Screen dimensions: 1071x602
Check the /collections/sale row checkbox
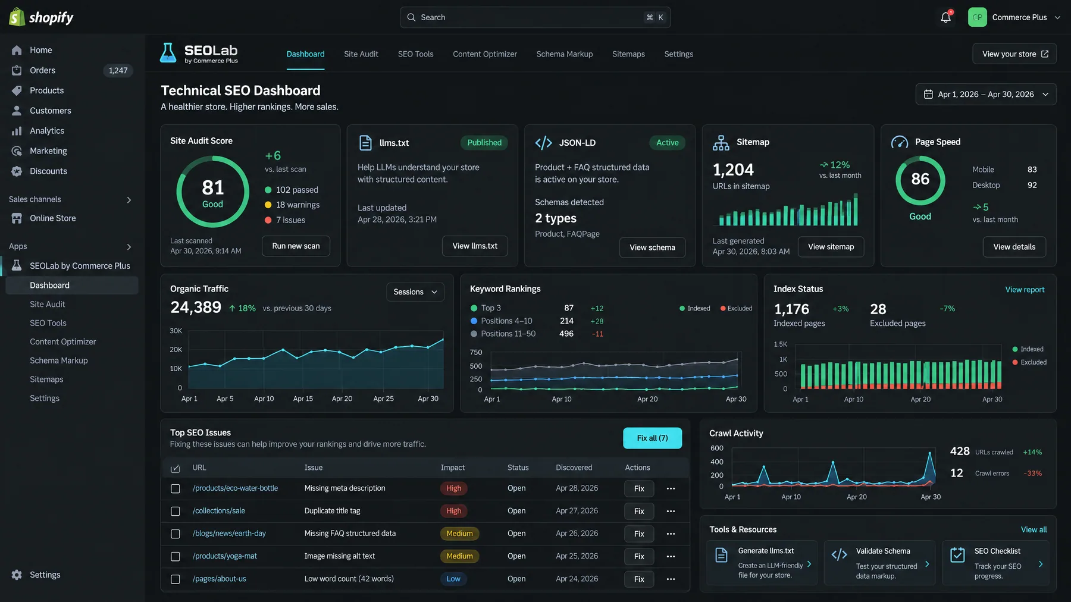(176, 511)
